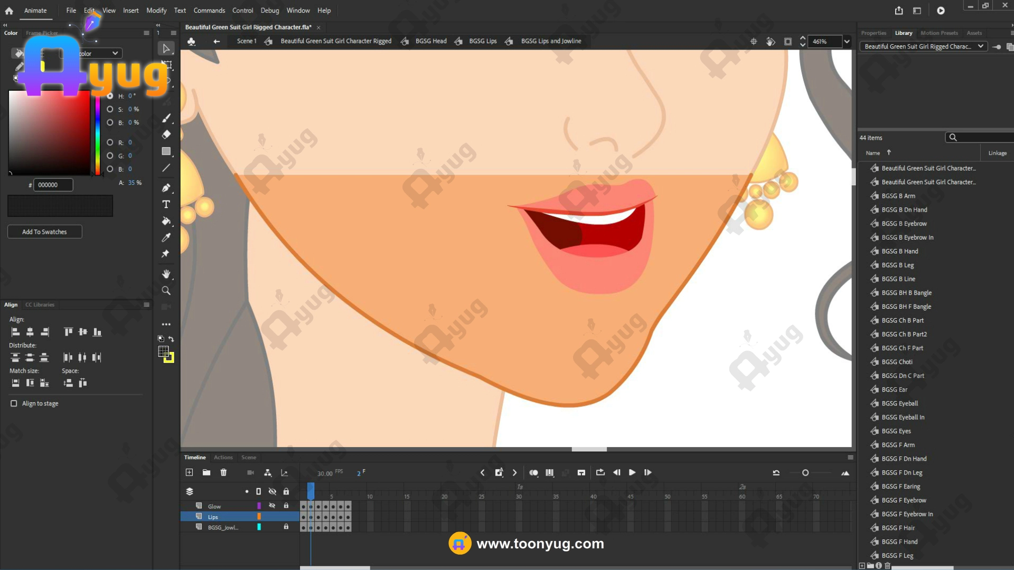Pick the Hand pan tool
1014x570 pixels.
pyautogui.click(x=166, y=274)
